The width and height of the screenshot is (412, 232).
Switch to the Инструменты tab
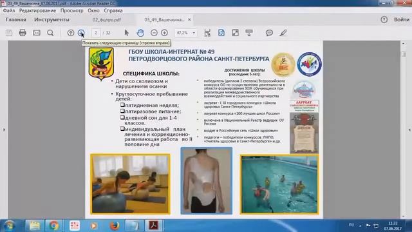[x=51, y=20]
